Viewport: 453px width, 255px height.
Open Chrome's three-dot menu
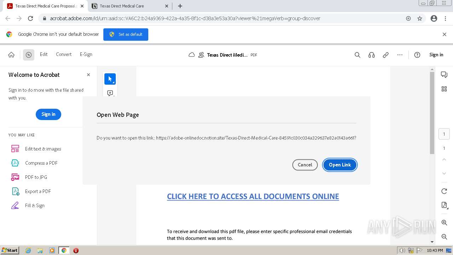coord(445,18)
